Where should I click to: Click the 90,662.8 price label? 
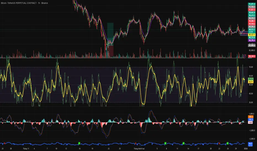[x=252, y=12]
